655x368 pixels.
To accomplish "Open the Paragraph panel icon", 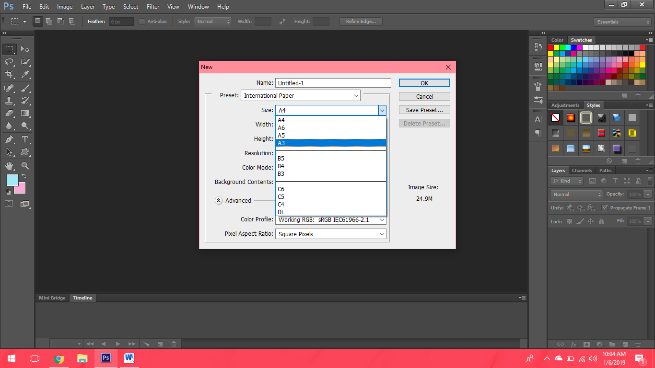I will click(538, 133).
